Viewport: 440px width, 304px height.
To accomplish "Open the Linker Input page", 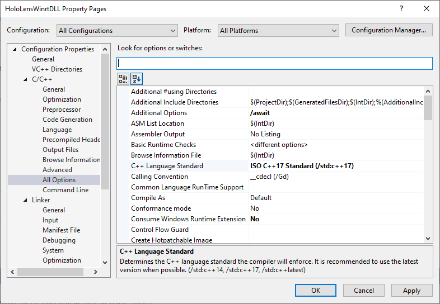I will click(50, 220).
